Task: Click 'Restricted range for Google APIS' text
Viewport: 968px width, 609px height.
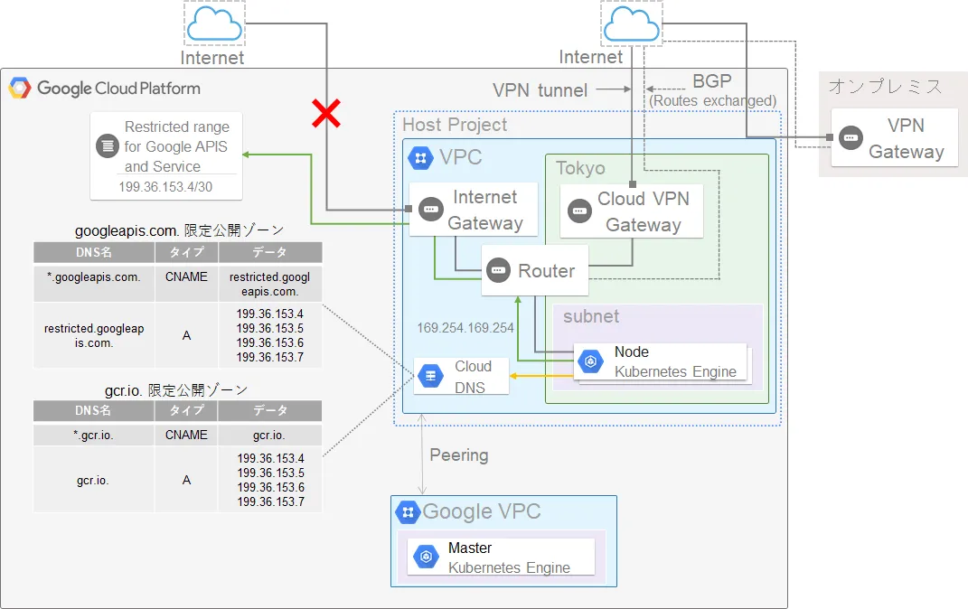Action: [x=176, y=137]
